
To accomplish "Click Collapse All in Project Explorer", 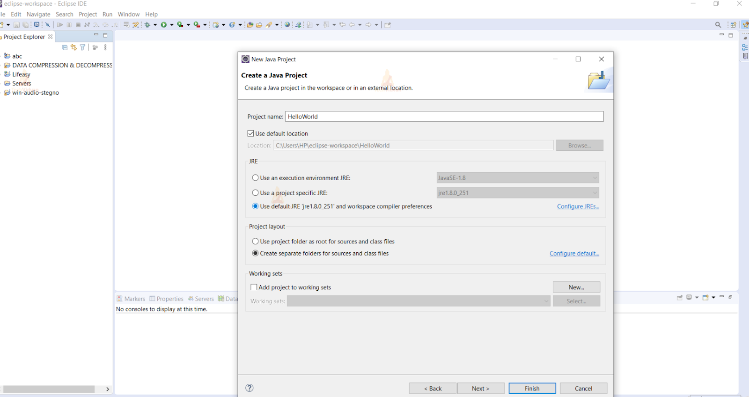I will [65, 47].
